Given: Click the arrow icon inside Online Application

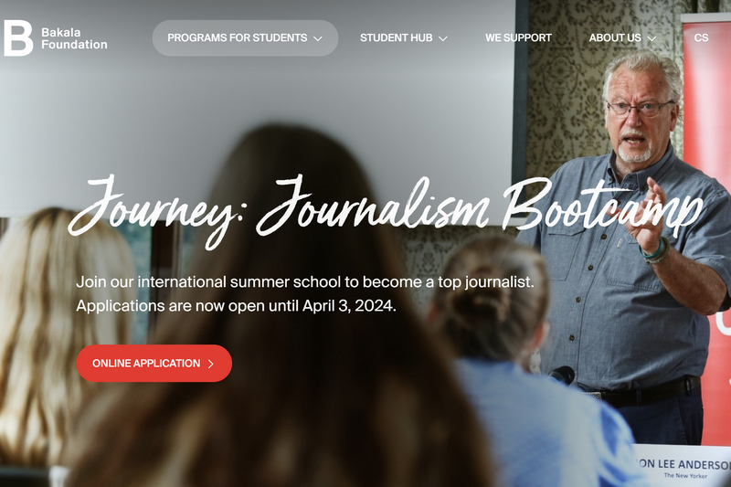Looking at the screenshot, I should (211, 364).
